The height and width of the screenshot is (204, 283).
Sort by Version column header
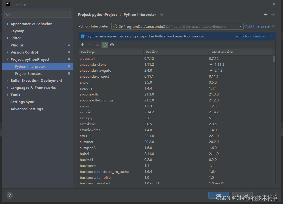coord(176,52)
